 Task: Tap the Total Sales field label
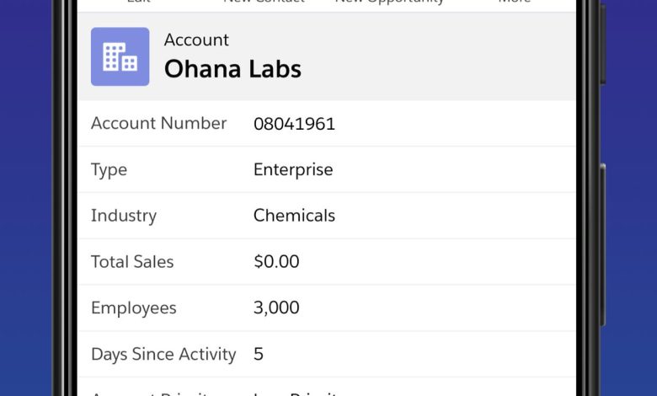pyautogui.click(x=132, y=262)
